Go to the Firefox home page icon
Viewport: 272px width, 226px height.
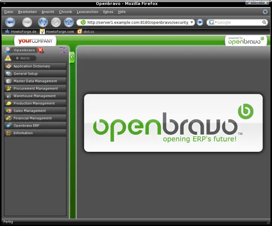pos(69,22)
